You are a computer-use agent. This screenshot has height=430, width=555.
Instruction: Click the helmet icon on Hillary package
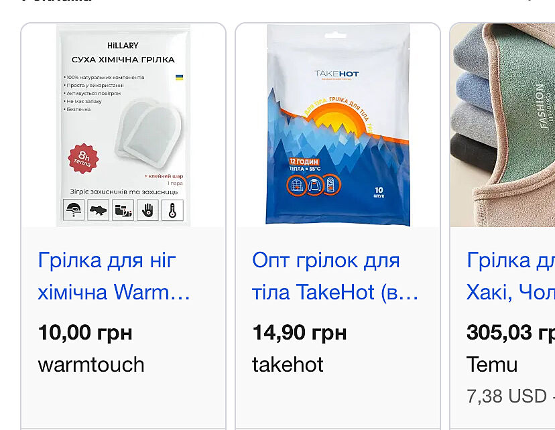click(74, 210)
